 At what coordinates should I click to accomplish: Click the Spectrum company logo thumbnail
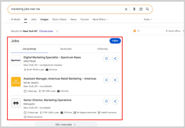(16, 60)
